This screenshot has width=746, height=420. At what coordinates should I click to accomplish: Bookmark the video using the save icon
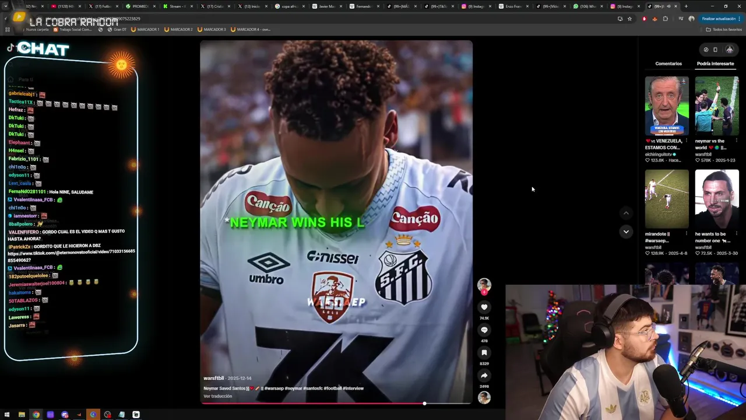484,352
